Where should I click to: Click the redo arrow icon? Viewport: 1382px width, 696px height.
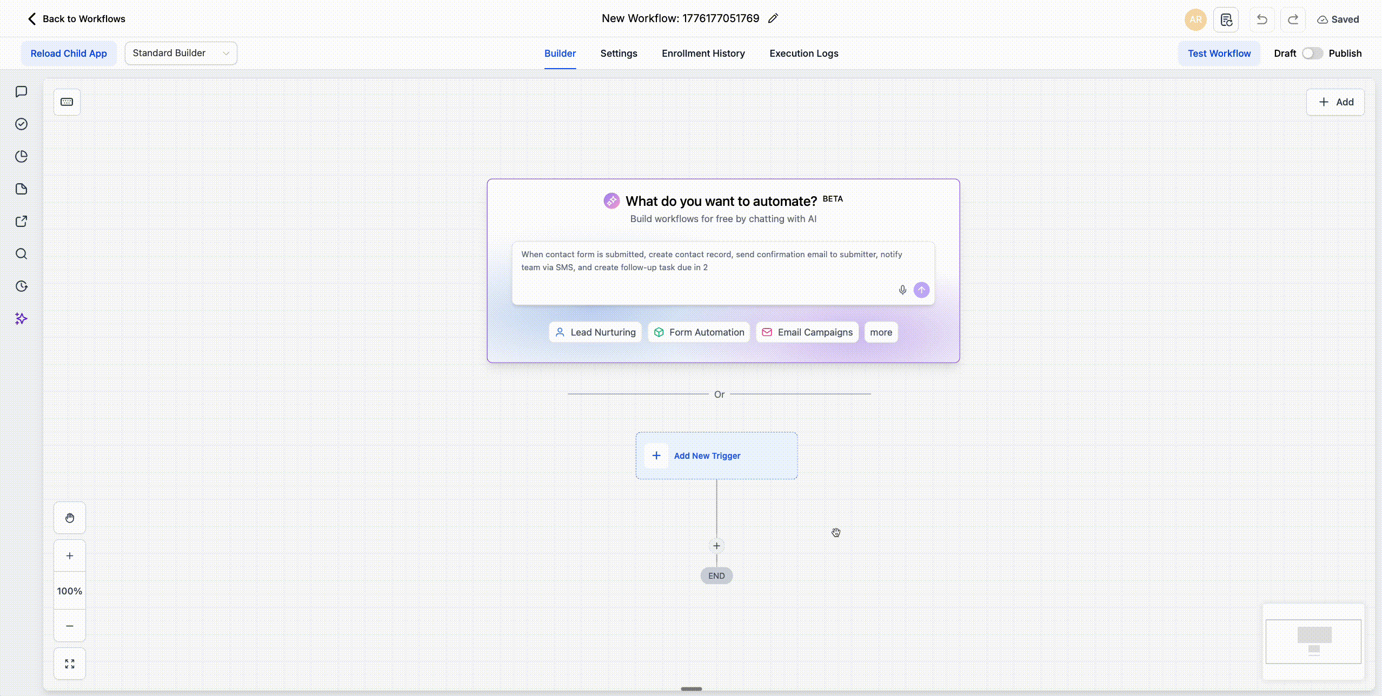coord(1293,19)
